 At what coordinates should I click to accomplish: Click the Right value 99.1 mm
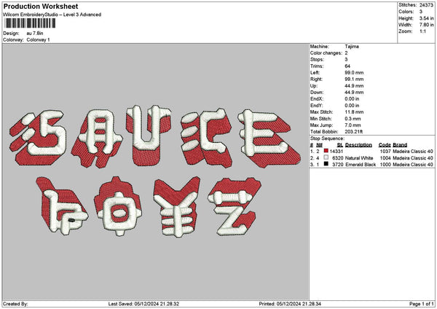coord(354,79)
